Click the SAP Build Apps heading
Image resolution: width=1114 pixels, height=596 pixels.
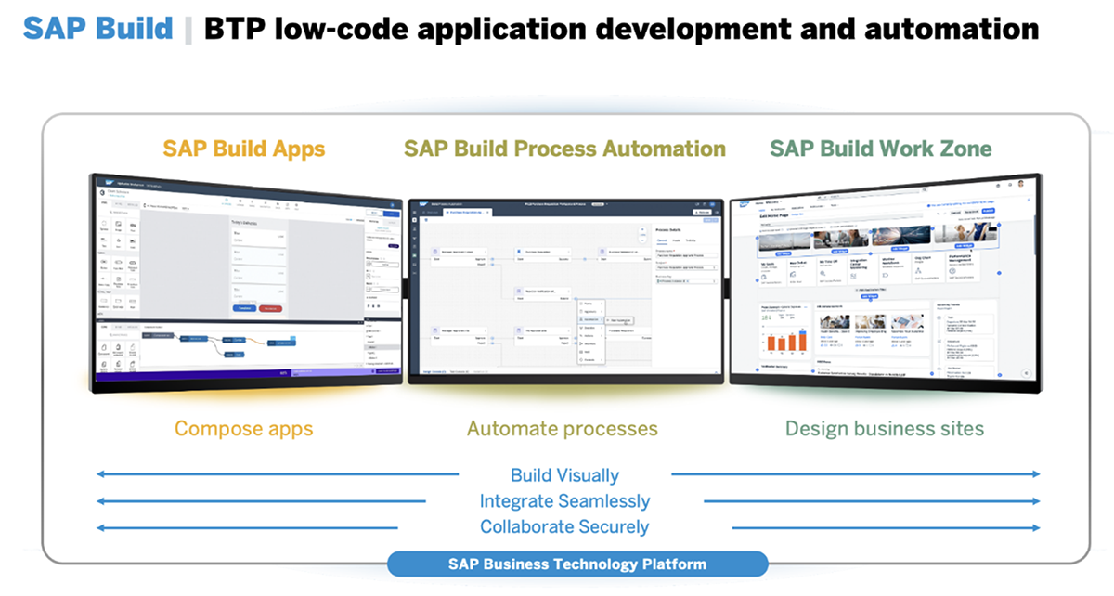tap(244, 149)
